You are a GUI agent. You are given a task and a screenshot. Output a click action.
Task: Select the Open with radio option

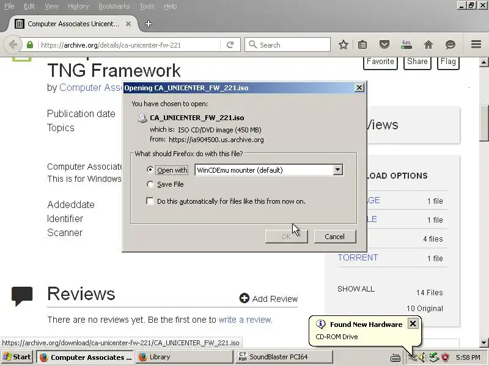coord(150,170)
